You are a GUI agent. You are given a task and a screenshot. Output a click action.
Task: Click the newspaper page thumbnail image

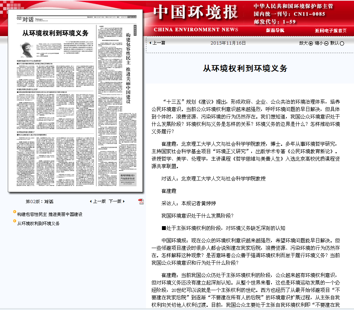click(x=74, y=103)
